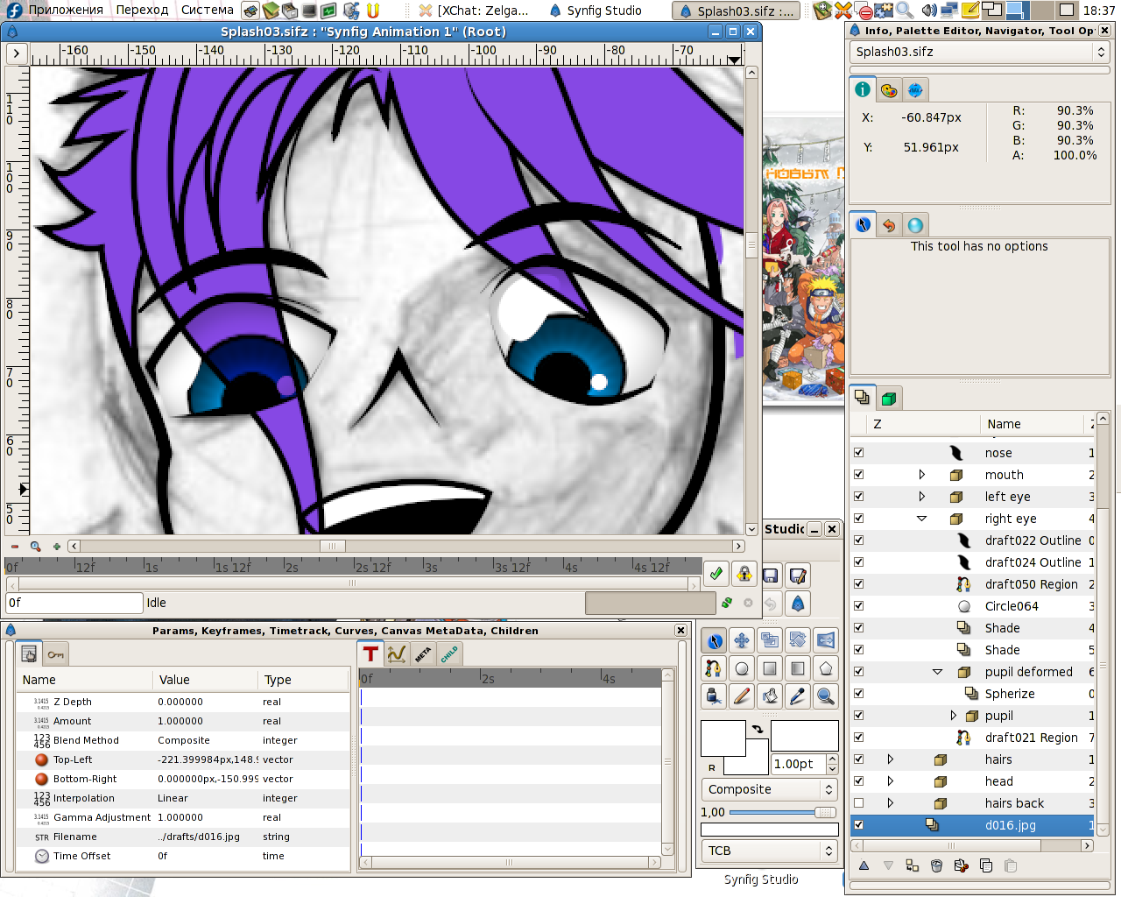Expand the mouth layer group
This screenshot has height=897, width=1121.
(921, 475)
